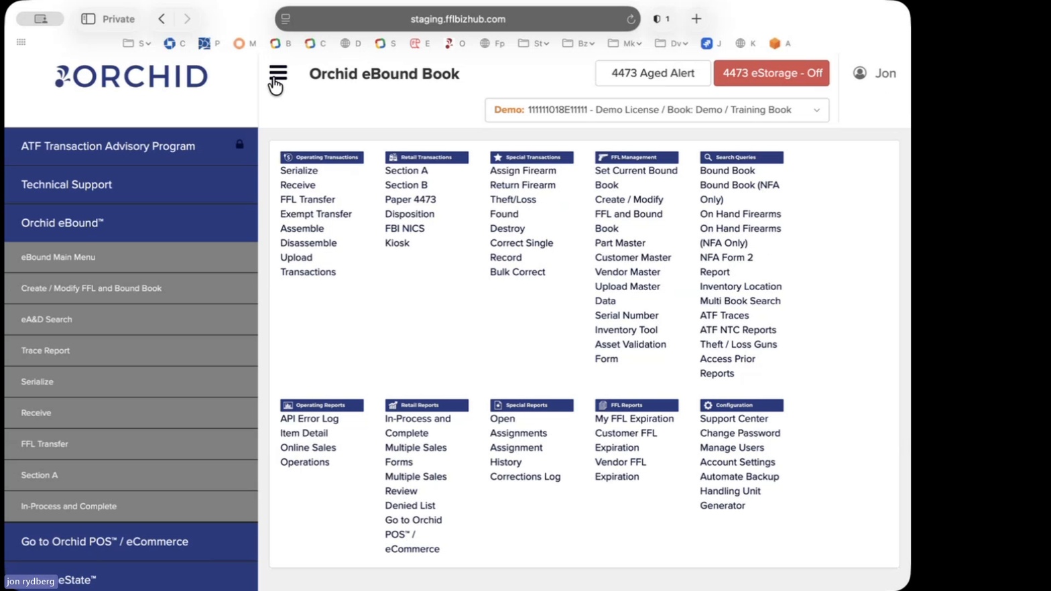Open the Automate Backup link
Screen dimensions: 1051x591
739,477
